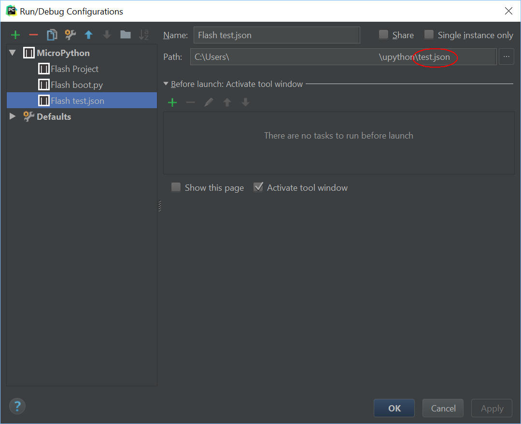Click the Cancel button
This screenshot has height=424, width=521.
[x=443, y=408]
